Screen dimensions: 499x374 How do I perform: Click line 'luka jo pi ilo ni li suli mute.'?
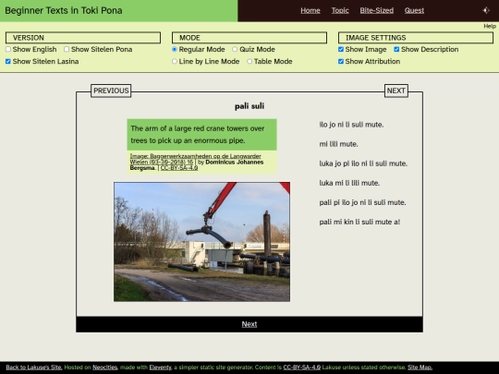click(x=363, y=163)
